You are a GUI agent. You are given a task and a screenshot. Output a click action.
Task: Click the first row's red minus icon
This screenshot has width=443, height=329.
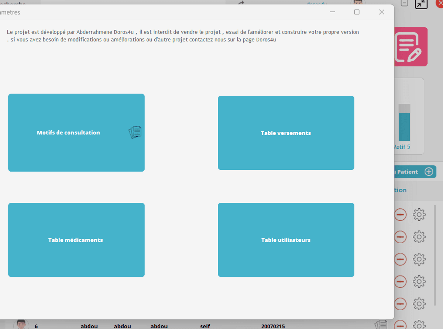coord(401,215)
